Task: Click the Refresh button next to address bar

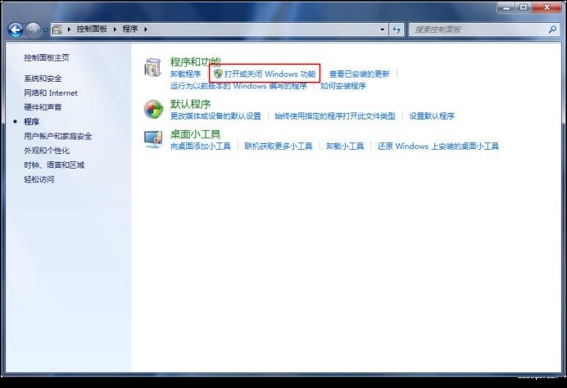Action: [397, 29]
